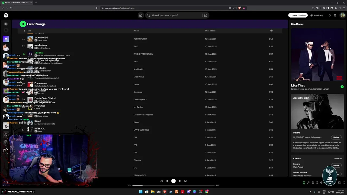347x195 pixels.
Task: Reload the page in the browser
Action: (x=11, y=8)
